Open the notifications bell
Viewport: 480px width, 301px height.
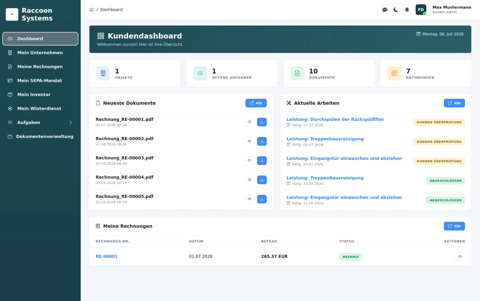click(x=407, y=10)
